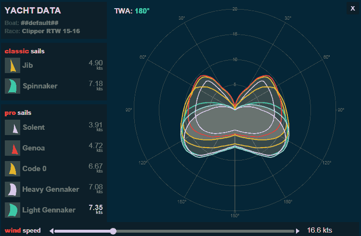361x236 pixels.
Task: Click the Light Gennaker sail icon
Action: (x=12, y=210)
